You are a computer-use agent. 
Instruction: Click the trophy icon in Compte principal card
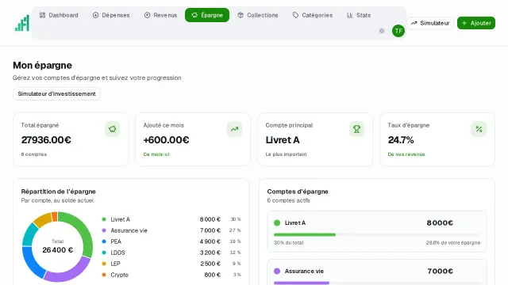(356, 129)
